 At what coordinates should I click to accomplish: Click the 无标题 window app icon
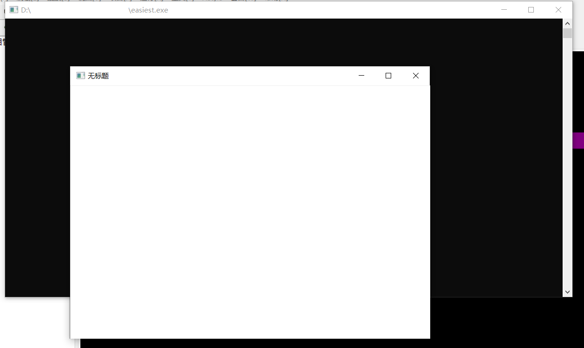click(x=80, y=76)
